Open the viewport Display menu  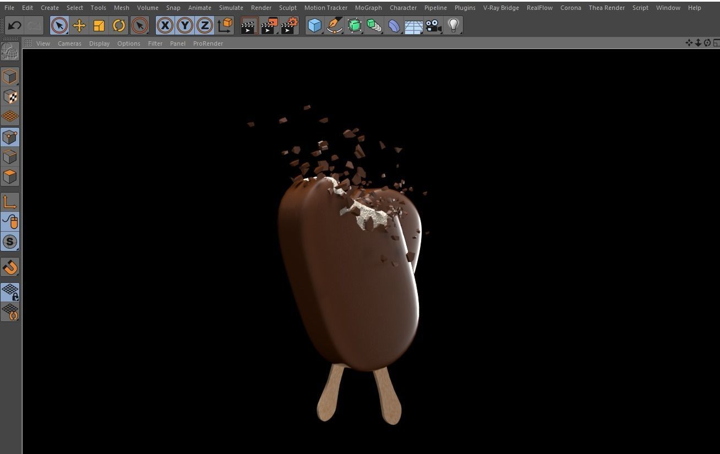(99, 43)
